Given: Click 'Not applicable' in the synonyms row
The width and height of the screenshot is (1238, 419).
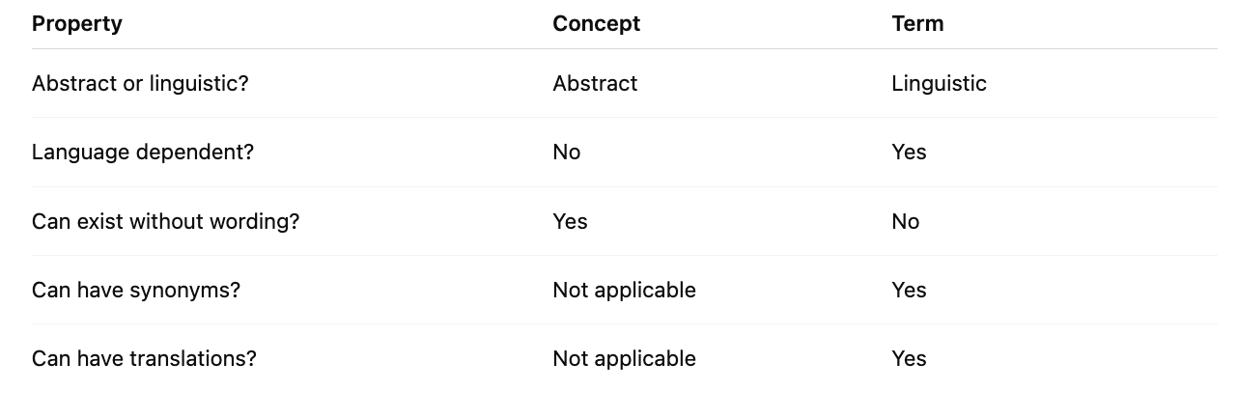Looking at the screenshot, I should pyautogui.click(x=624, y=291).
